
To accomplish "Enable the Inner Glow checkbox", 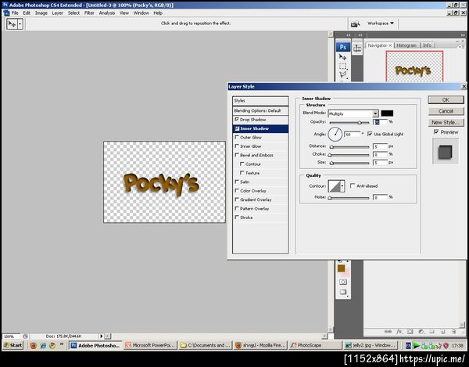I will tap(237, 146).
